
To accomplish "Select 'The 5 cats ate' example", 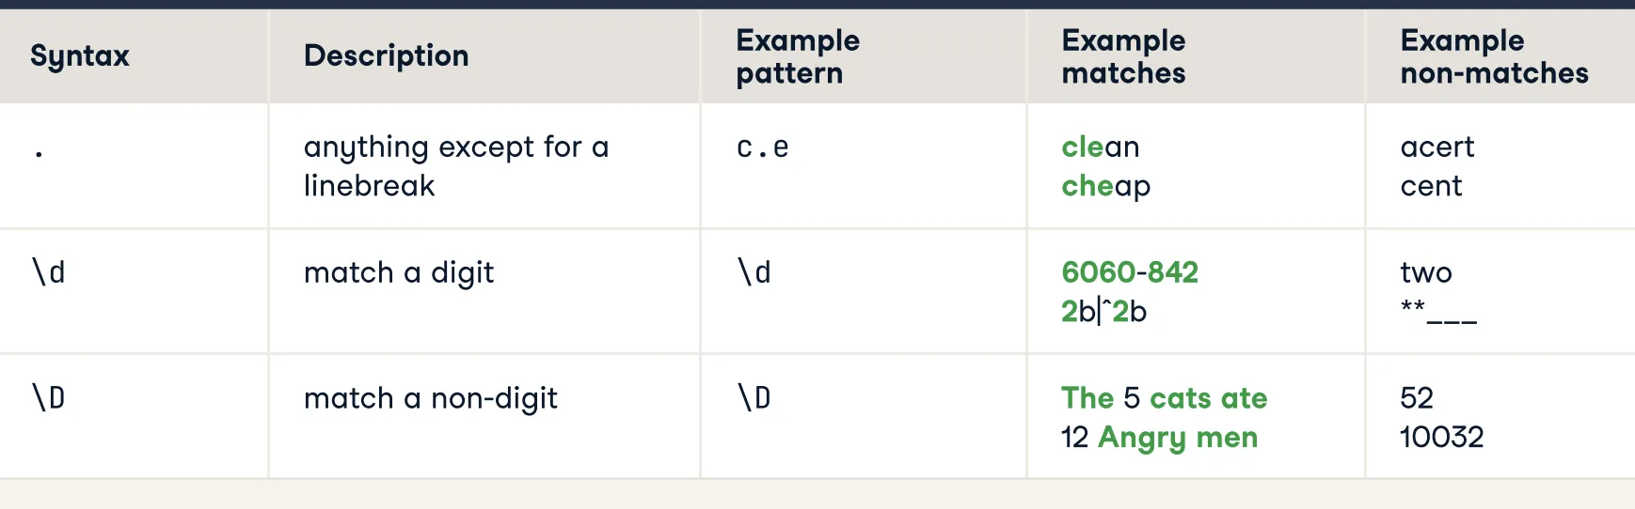I will point(1164,399).
